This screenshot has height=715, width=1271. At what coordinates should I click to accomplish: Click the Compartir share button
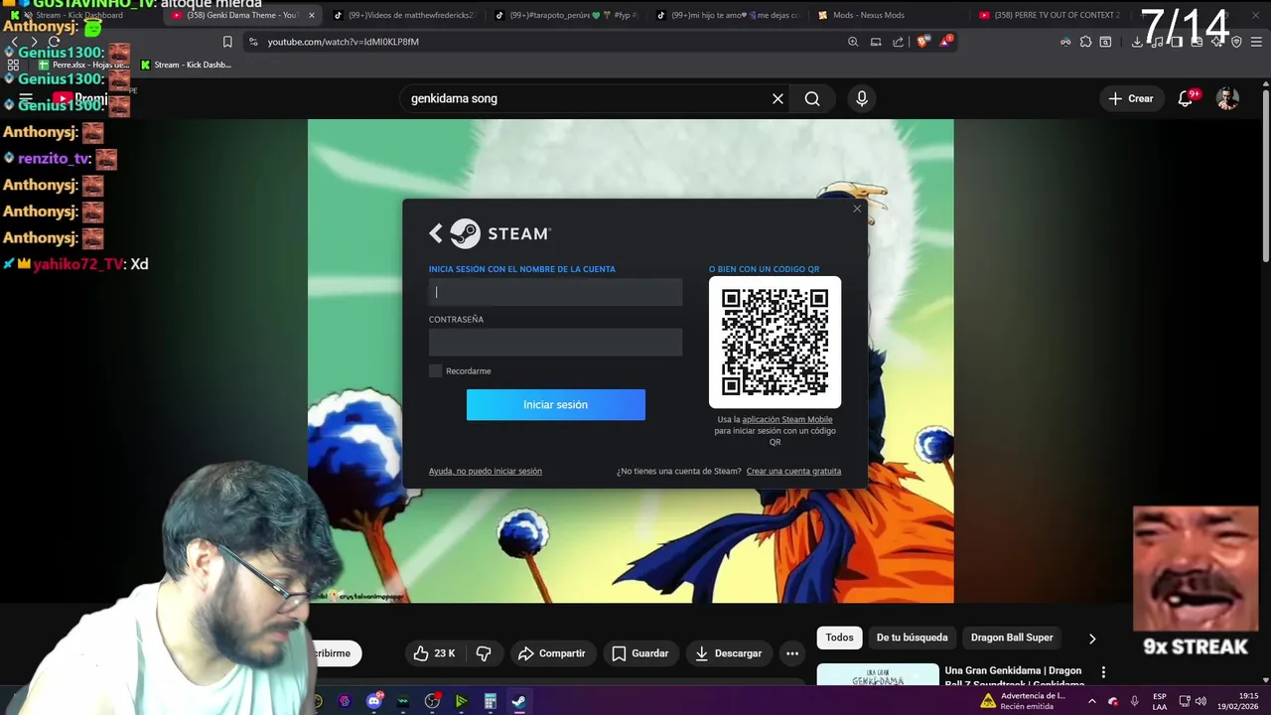pos(552,653)
